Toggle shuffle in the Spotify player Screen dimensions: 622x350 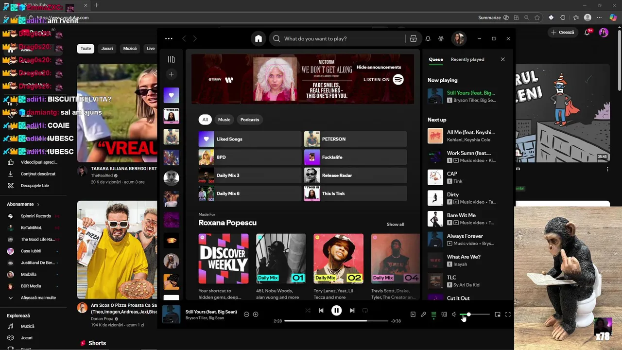click(308, 310)
